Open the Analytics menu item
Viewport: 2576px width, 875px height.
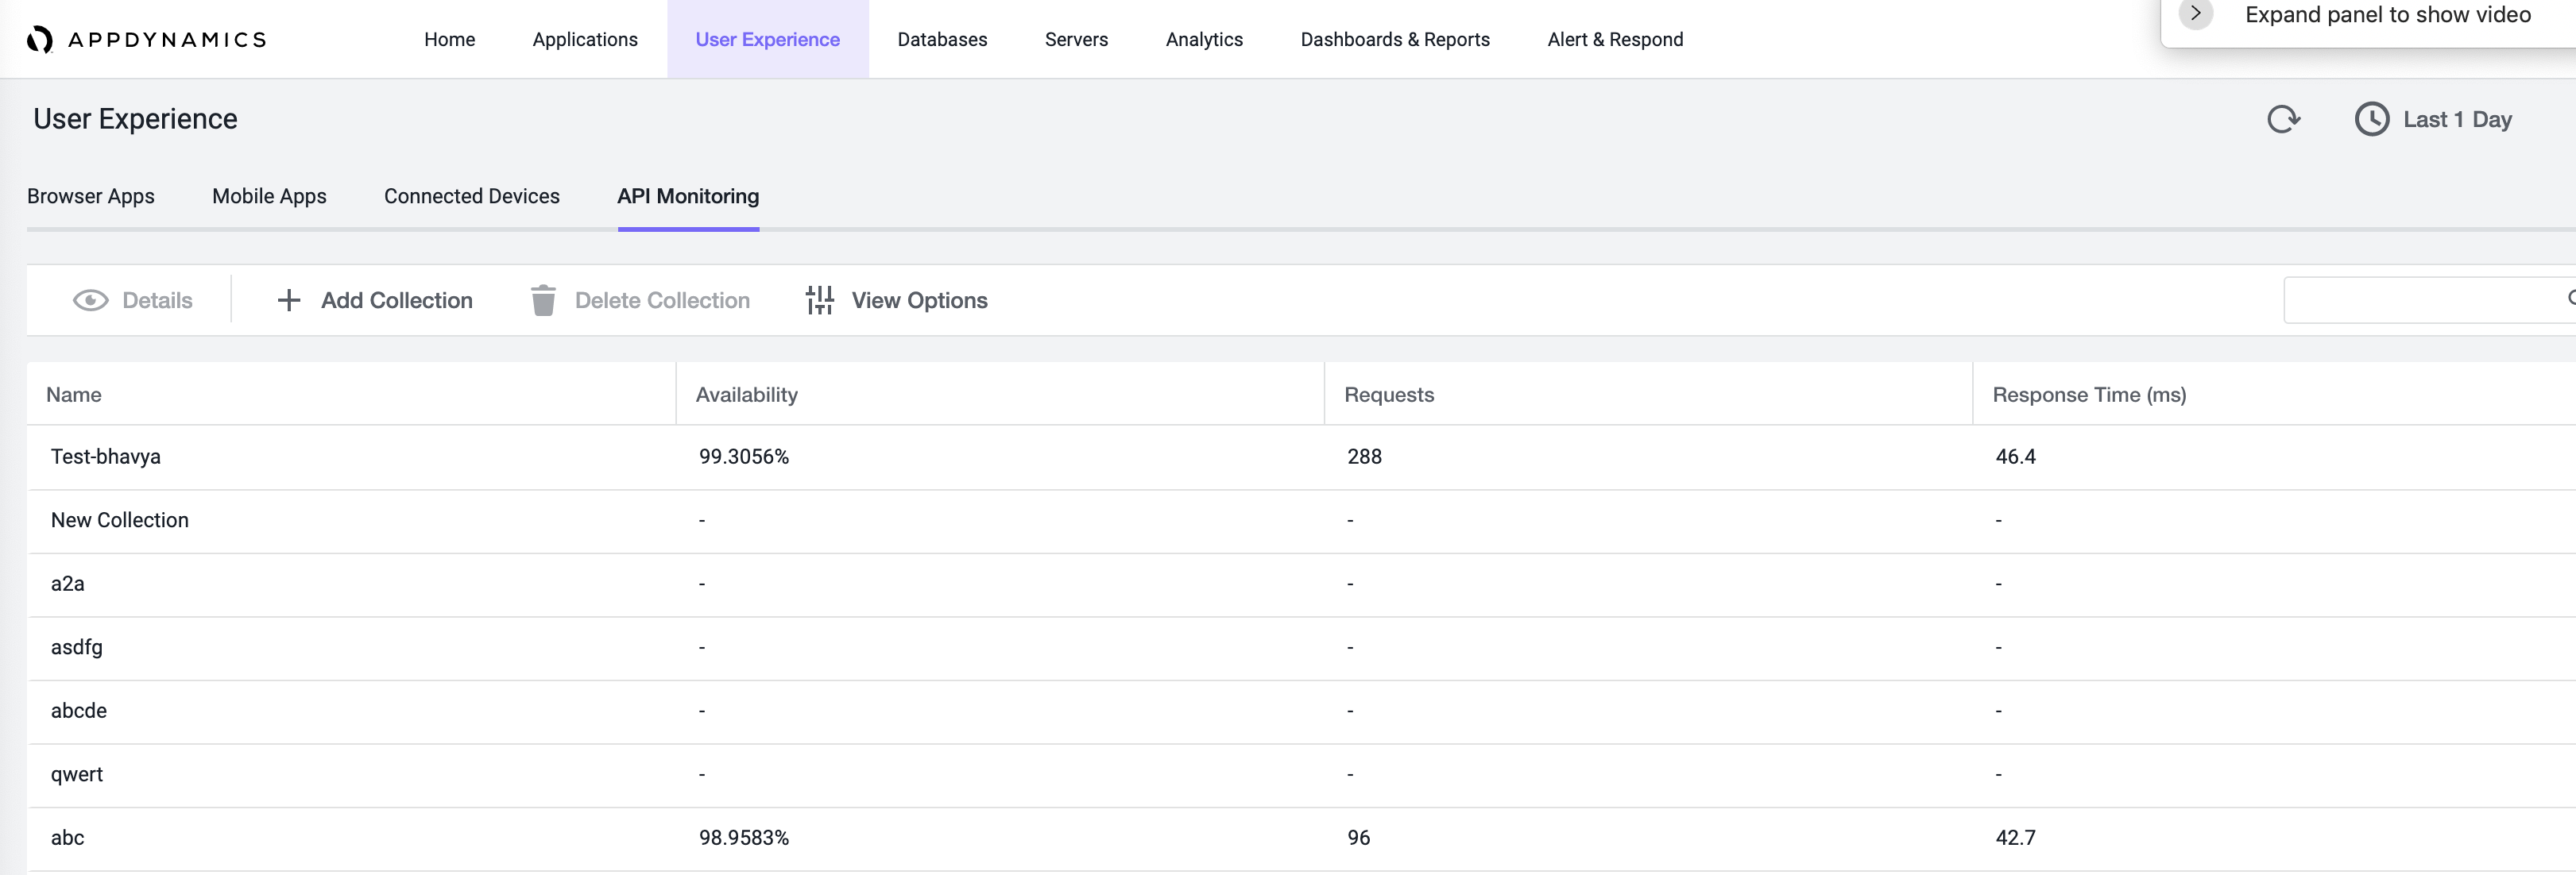click(x=1204, y=39)
